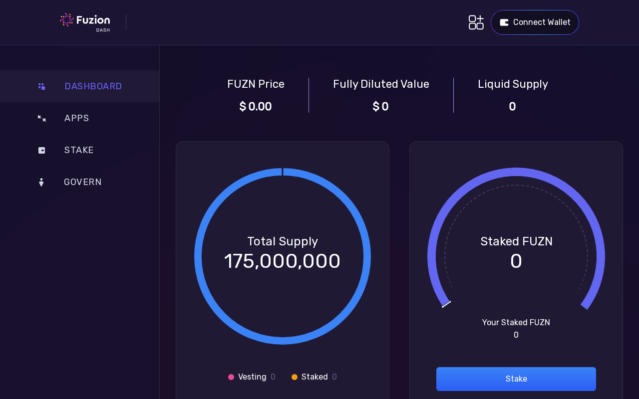Click the Stake wallet sidebar icon

[41, 150]
